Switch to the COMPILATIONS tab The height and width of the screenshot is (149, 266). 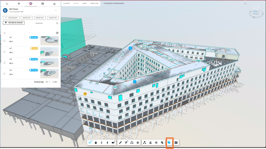(94, 4)
